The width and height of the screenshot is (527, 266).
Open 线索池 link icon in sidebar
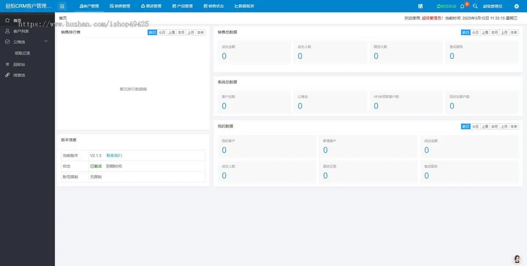pyautogui.click(x=7, y=75)
